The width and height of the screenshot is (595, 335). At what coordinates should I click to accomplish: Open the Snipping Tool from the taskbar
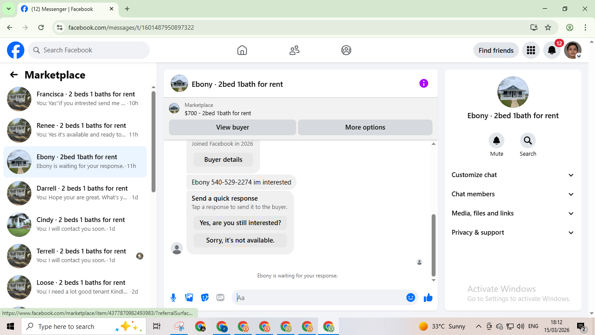tap(179, 326)
